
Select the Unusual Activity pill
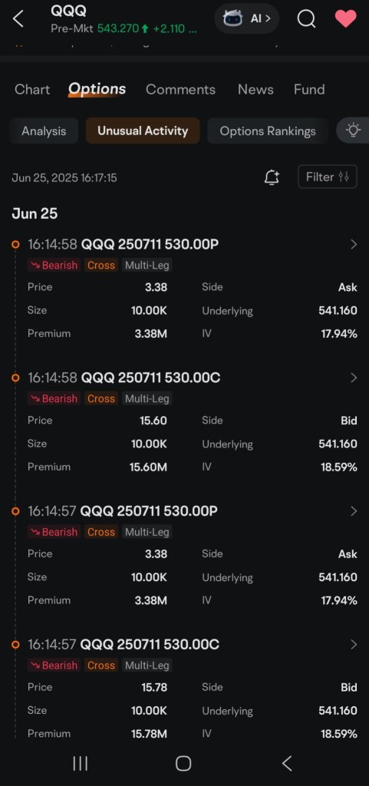[x=143, y=130]
